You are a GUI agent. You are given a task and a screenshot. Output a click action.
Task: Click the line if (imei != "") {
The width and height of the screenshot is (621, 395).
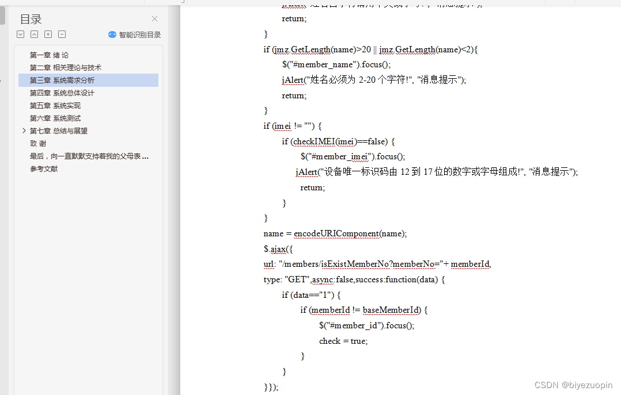tap(293, 126)
